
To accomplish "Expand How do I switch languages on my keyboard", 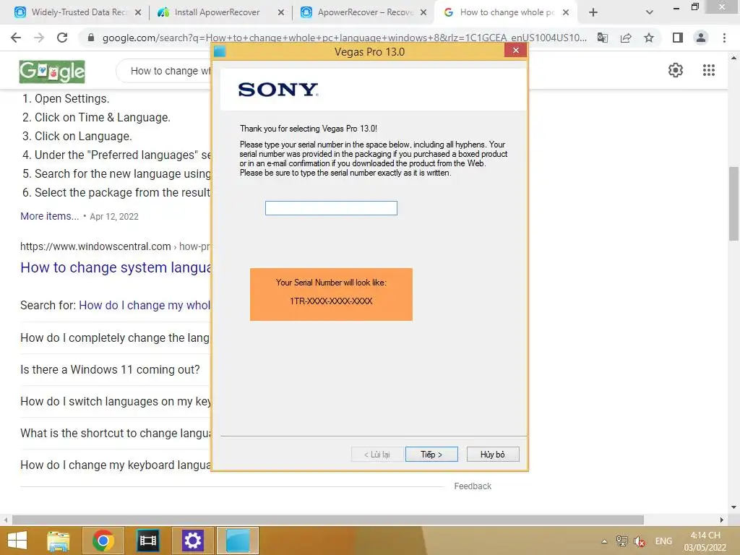I will coord(115,401).
